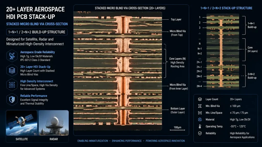Click the stacked micro blind via cross-section photo

[x=118, y=71]
